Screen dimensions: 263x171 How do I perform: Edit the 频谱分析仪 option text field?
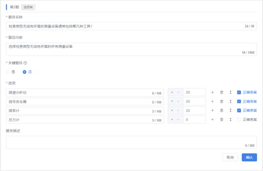(85, 93)
